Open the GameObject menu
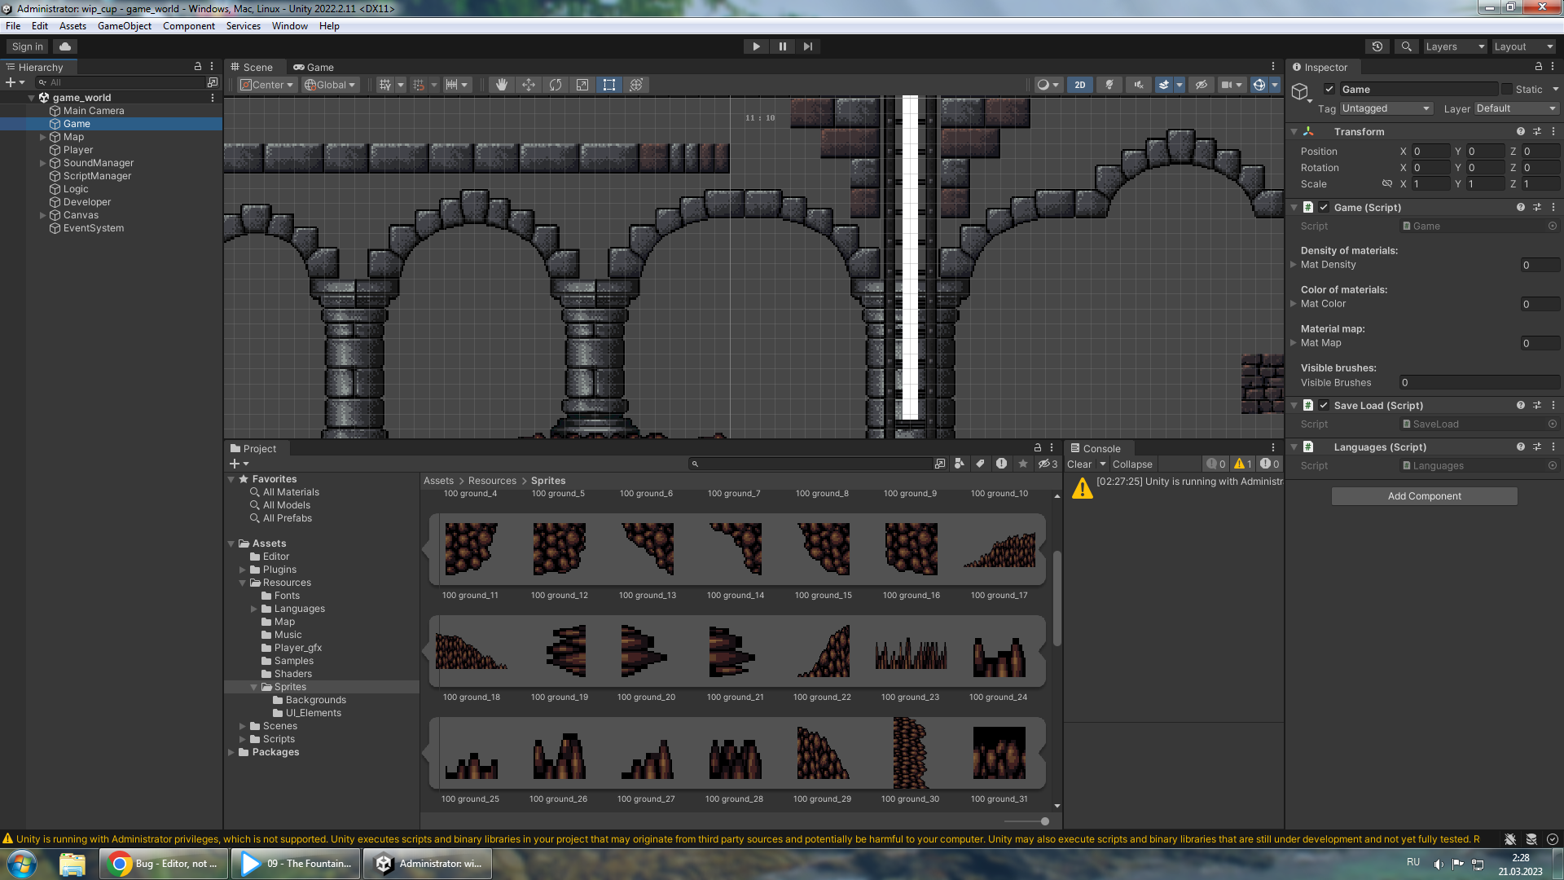Image resolution: width=1564 pixels, height=880 pixels. tap(124, 26)
